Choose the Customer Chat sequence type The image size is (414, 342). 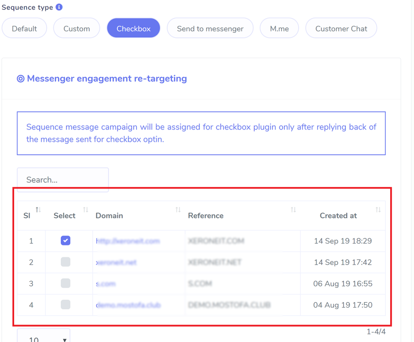[341, 28]
